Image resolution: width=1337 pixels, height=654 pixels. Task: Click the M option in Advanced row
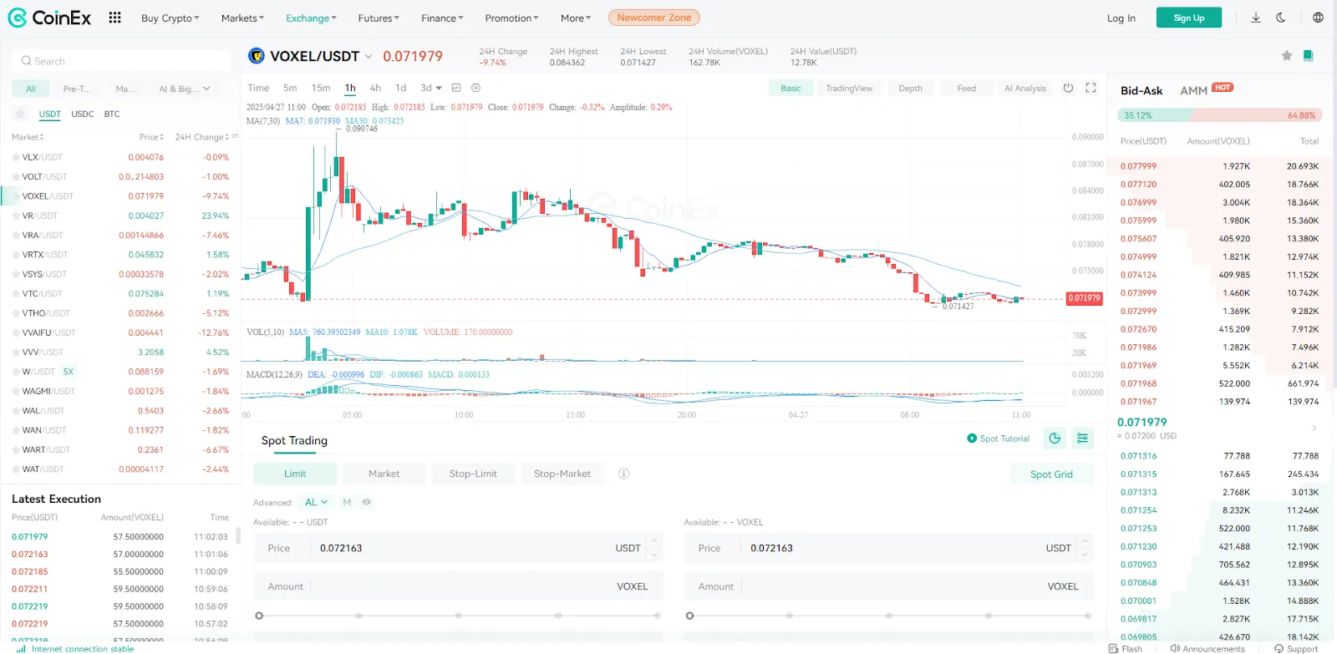347,502
